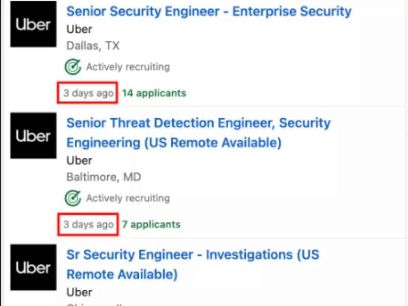This screenshot has height=306, width=408.
Task: Click "3 days ago" beside 14 applicants
Action: tap(88, 93)
